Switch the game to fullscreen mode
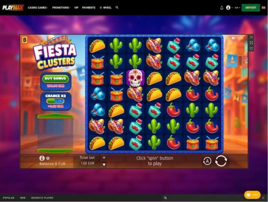The image size is (268, 202). [x=251, y=43]
